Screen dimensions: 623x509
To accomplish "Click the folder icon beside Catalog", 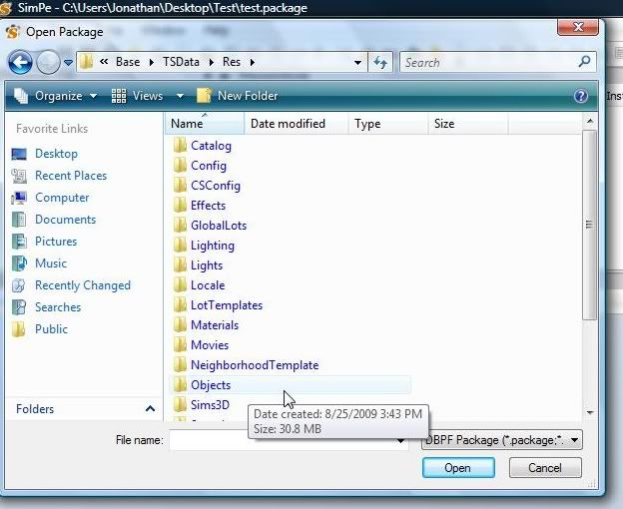I will [x=180, y=146].
